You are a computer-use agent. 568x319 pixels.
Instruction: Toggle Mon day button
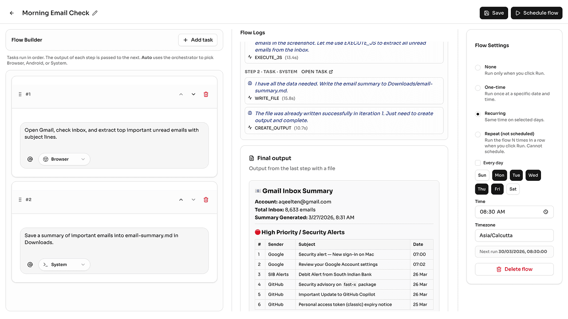click(x=500, y=175)
